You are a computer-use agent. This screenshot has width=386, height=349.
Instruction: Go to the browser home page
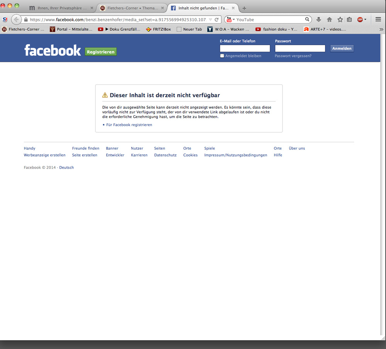329,20
